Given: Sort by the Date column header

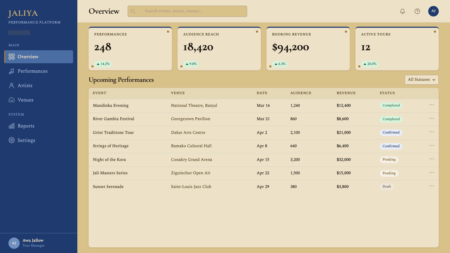Looking at the screenshot, I should (262, 93).
